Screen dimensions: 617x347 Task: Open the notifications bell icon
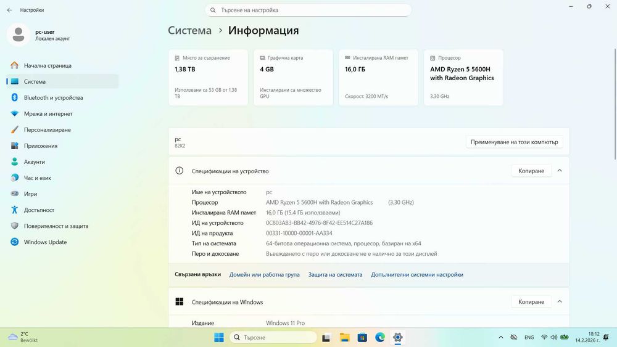[607, 337]
